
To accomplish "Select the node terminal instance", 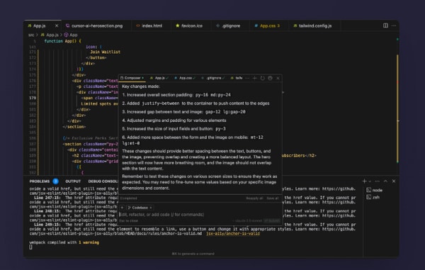I will click(375, 190).
